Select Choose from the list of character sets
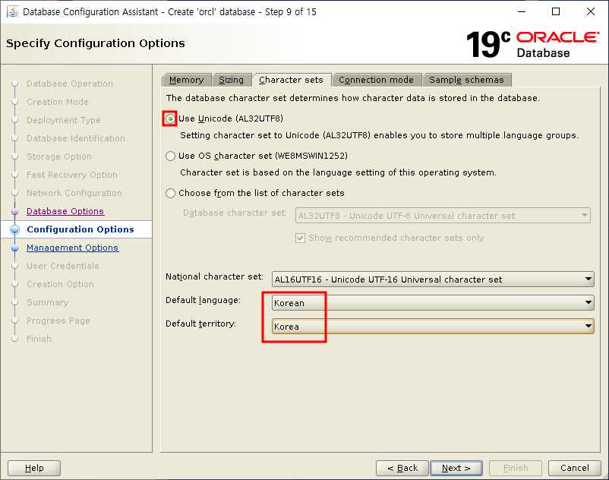The height and width of the screenshot is (480, 609). [x=171, y=194]
